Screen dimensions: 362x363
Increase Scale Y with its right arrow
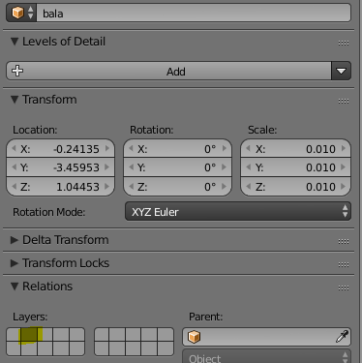pos(344,167)
